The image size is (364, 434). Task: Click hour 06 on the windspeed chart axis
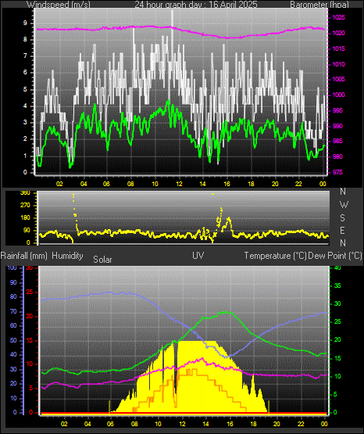tap(106, 184)
